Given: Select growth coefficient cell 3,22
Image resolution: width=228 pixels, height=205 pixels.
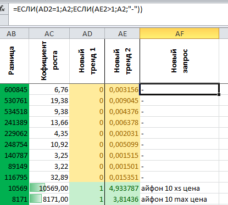Looking at the screenshot, I should (49, 166).
